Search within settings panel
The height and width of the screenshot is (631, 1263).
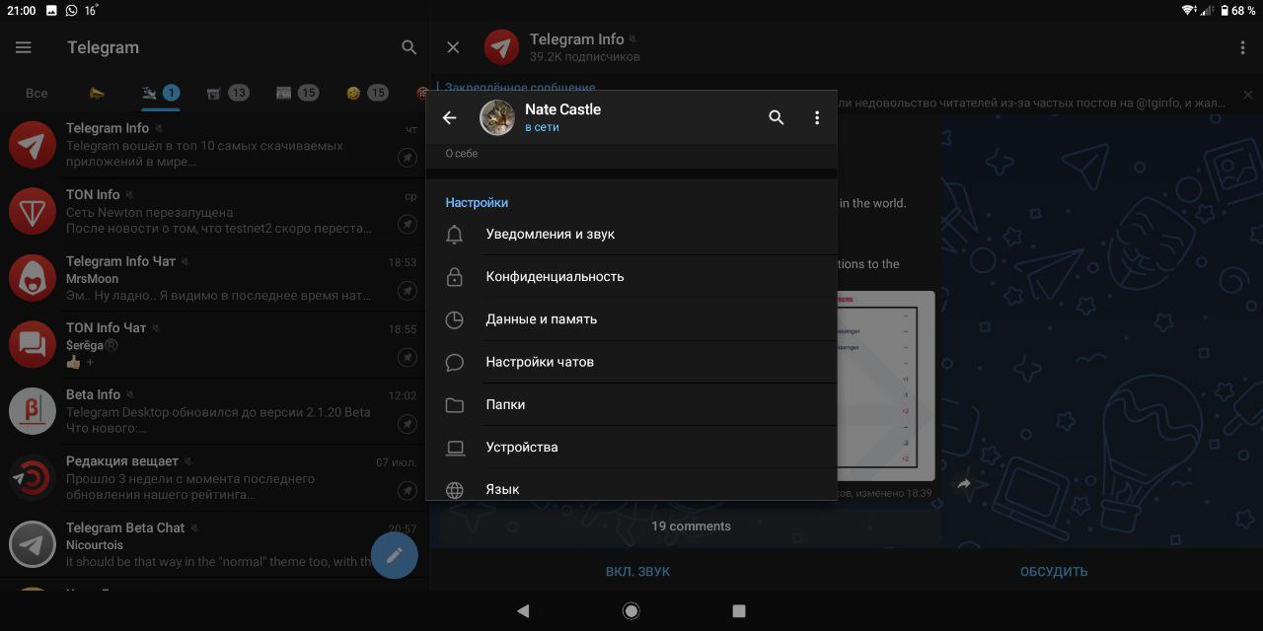pos(777,117)
